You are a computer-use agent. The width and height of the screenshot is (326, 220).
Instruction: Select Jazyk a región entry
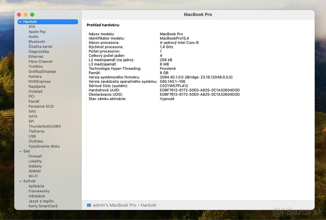click(41, 201)
